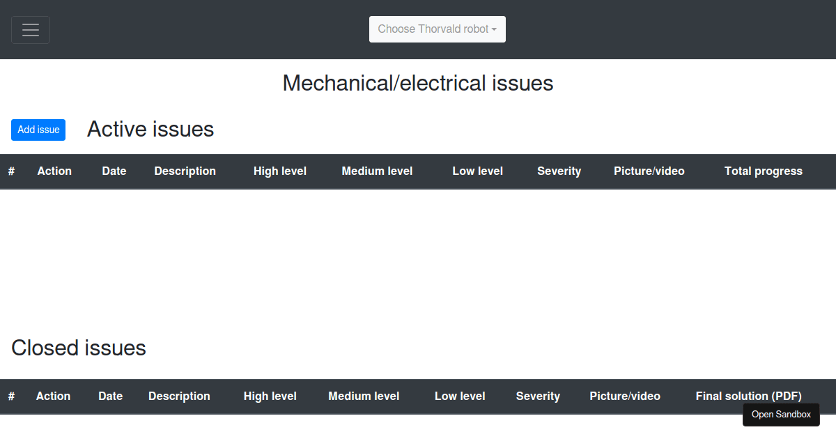Click the Closed issues heading
Viewport: 836px width, 439px height.
(79, 348)
